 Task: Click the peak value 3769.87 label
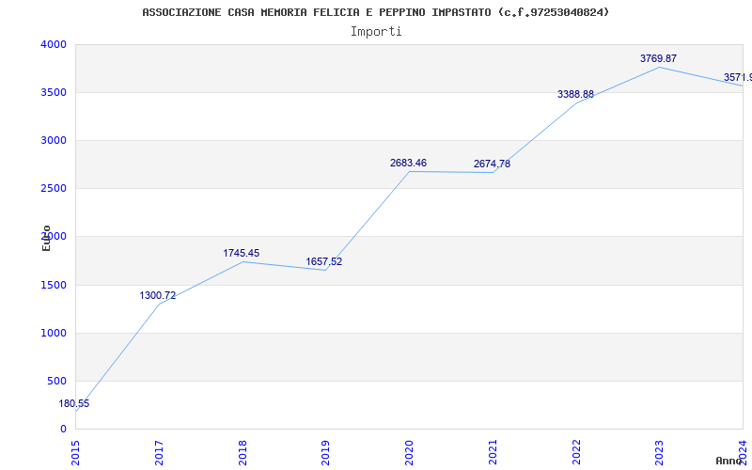point(658,58)
